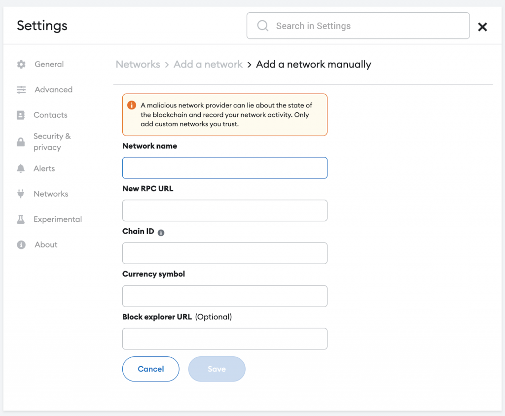Screen dimensions: 505x416
Task: Click the General gear icon
Action: [x=21, y=65]
